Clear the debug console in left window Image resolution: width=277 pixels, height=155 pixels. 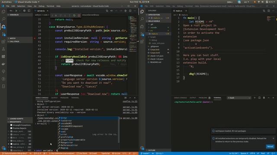point(126,98)
